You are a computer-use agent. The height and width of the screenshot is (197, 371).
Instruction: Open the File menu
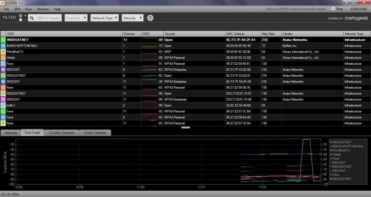point(7,9)
